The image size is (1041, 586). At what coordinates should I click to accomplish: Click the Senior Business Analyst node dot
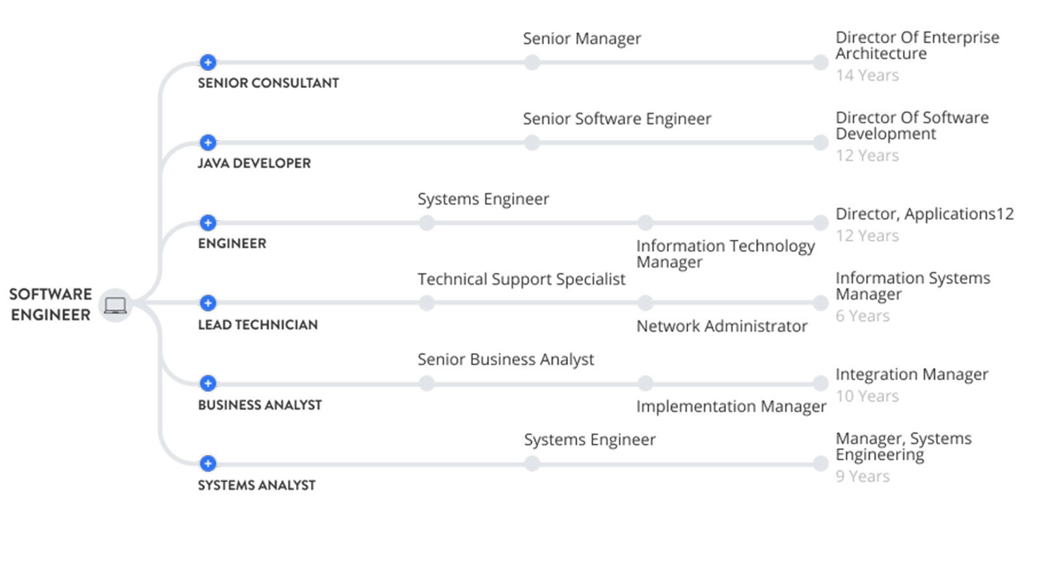(x=427, y=384)
